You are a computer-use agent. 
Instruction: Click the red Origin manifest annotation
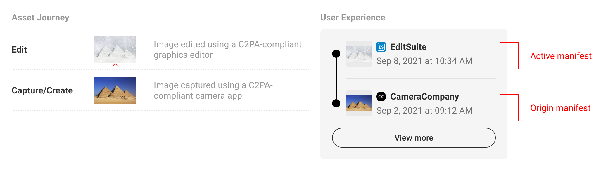[560, 108]
